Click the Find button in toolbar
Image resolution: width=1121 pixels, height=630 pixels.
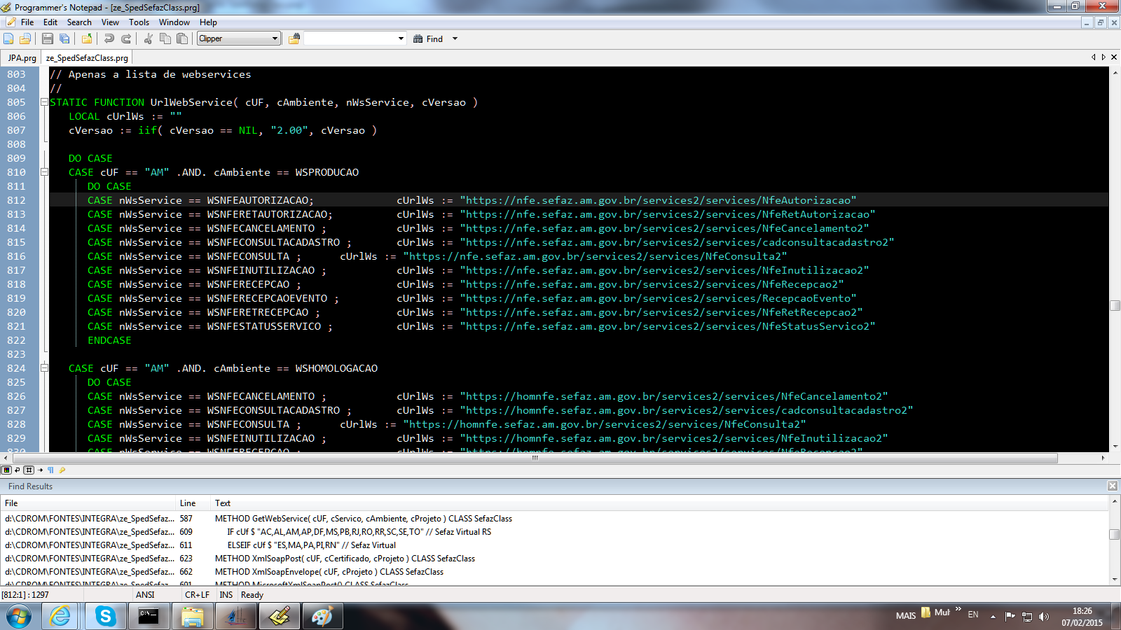pos(428,38)
